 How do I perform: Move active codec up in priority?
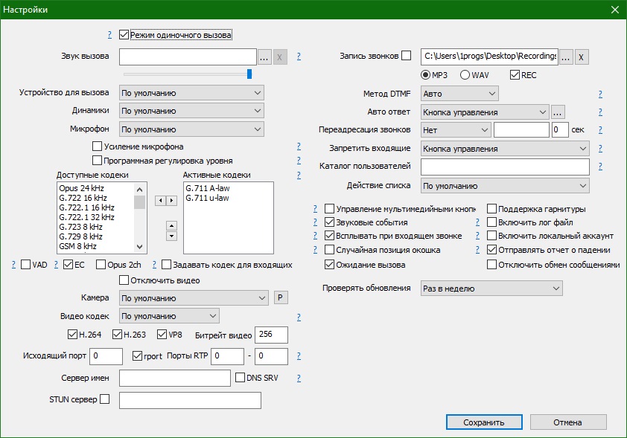click(x=171, y=226)
